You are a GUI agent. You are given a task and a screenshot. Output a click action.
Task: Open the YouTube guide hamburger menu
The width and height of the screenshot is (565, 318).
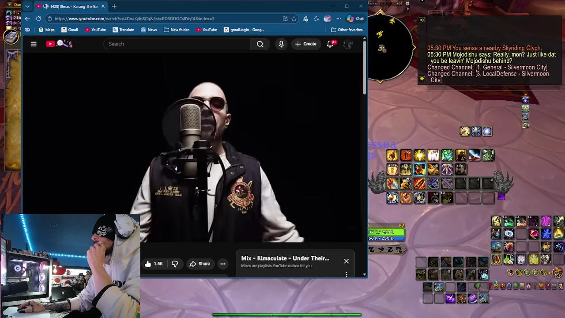coord(34,44)
